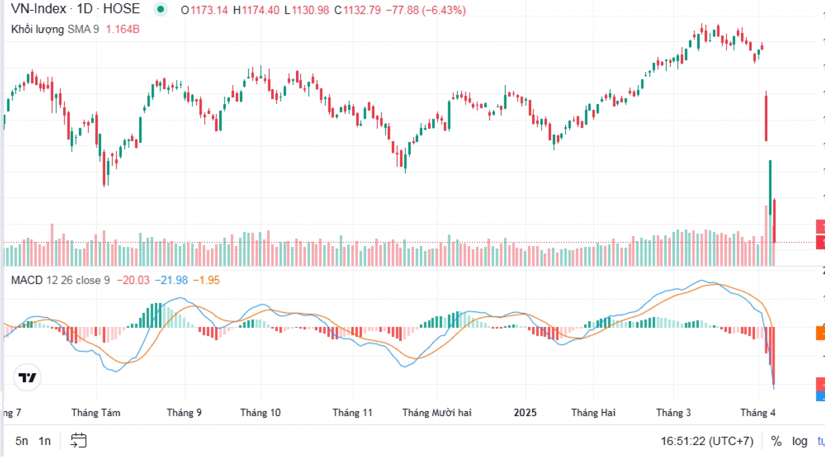Click the green market status dot
The image size is (825, 464).
coord(161,9)
